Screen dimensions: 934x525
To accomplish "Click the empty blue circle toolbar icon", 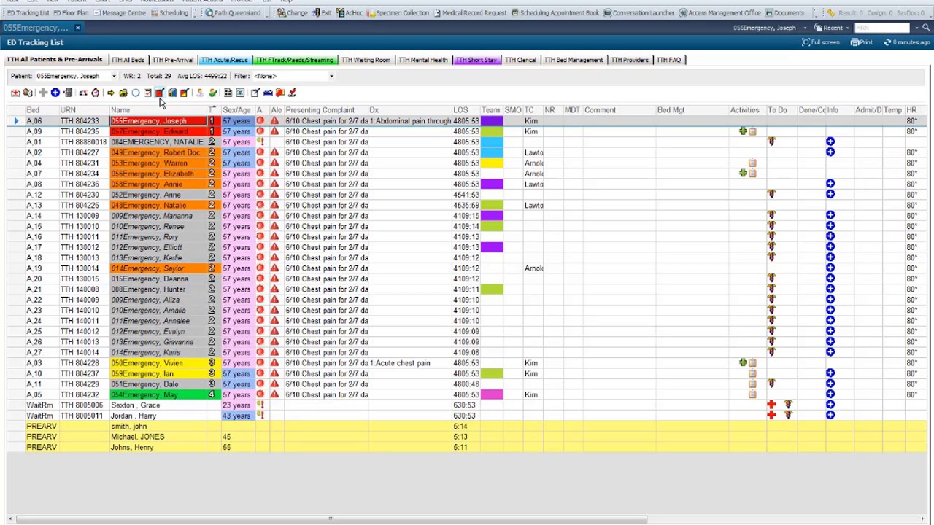I will coord(136,93).
